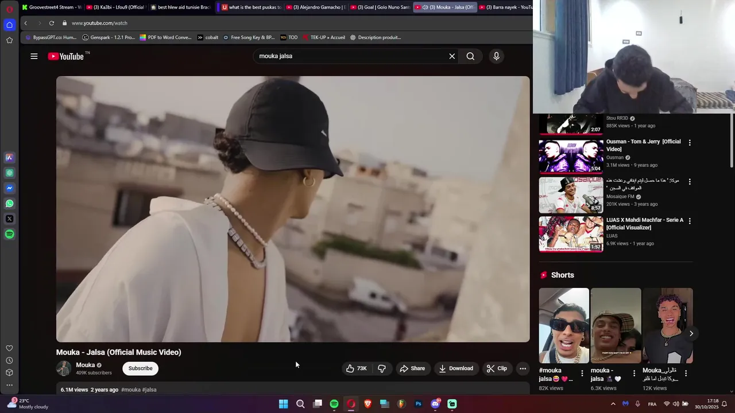Share the video

pos(412,368)
